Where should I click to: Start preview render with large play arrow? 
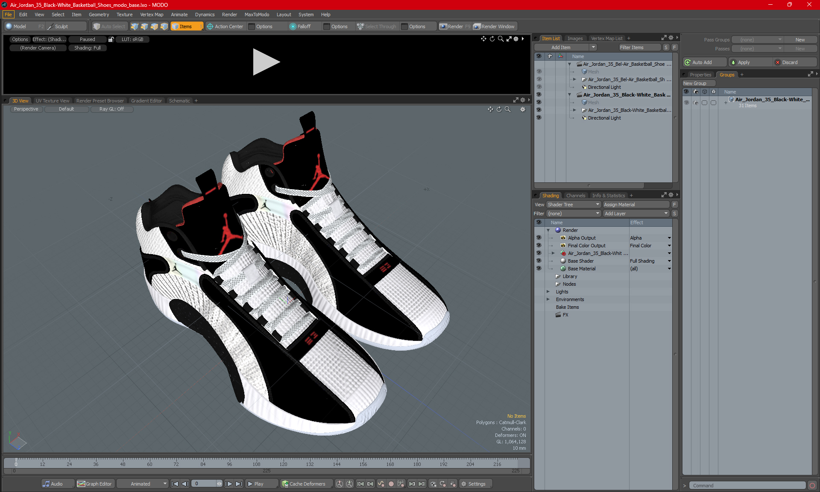(x=266, y=62)
